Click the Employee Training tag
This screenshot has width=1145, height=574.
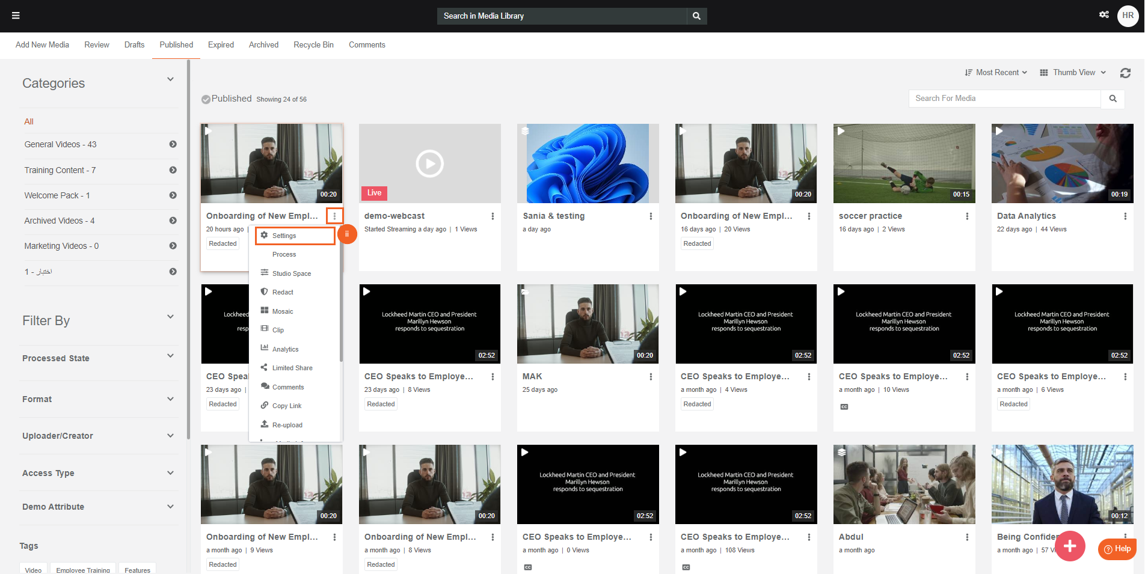(x=83, y=570)
